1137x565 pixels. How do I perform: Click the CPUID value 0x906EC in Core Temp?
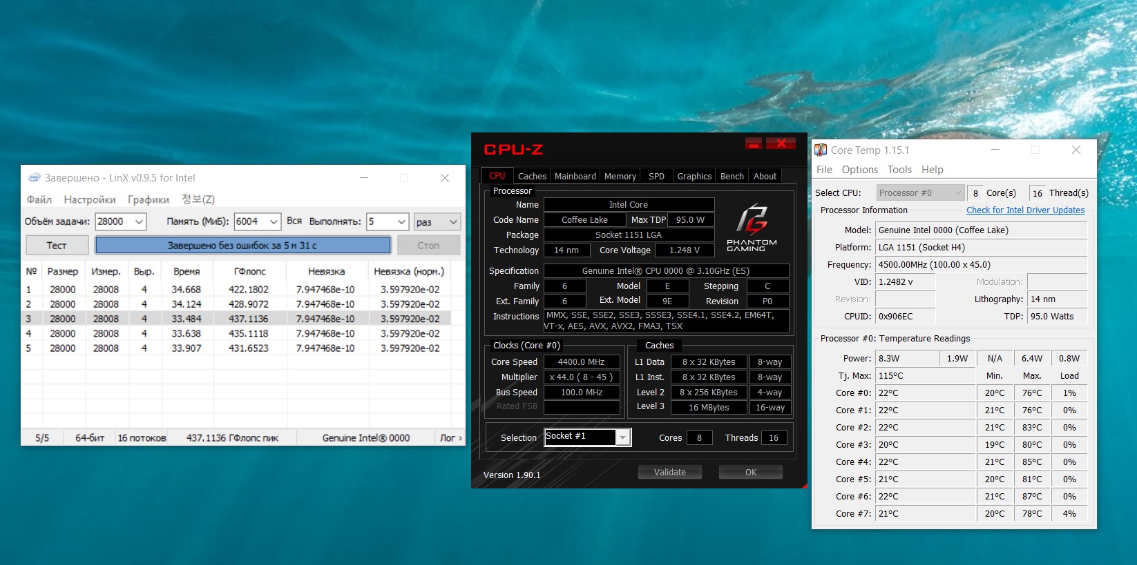click(905, 317)
